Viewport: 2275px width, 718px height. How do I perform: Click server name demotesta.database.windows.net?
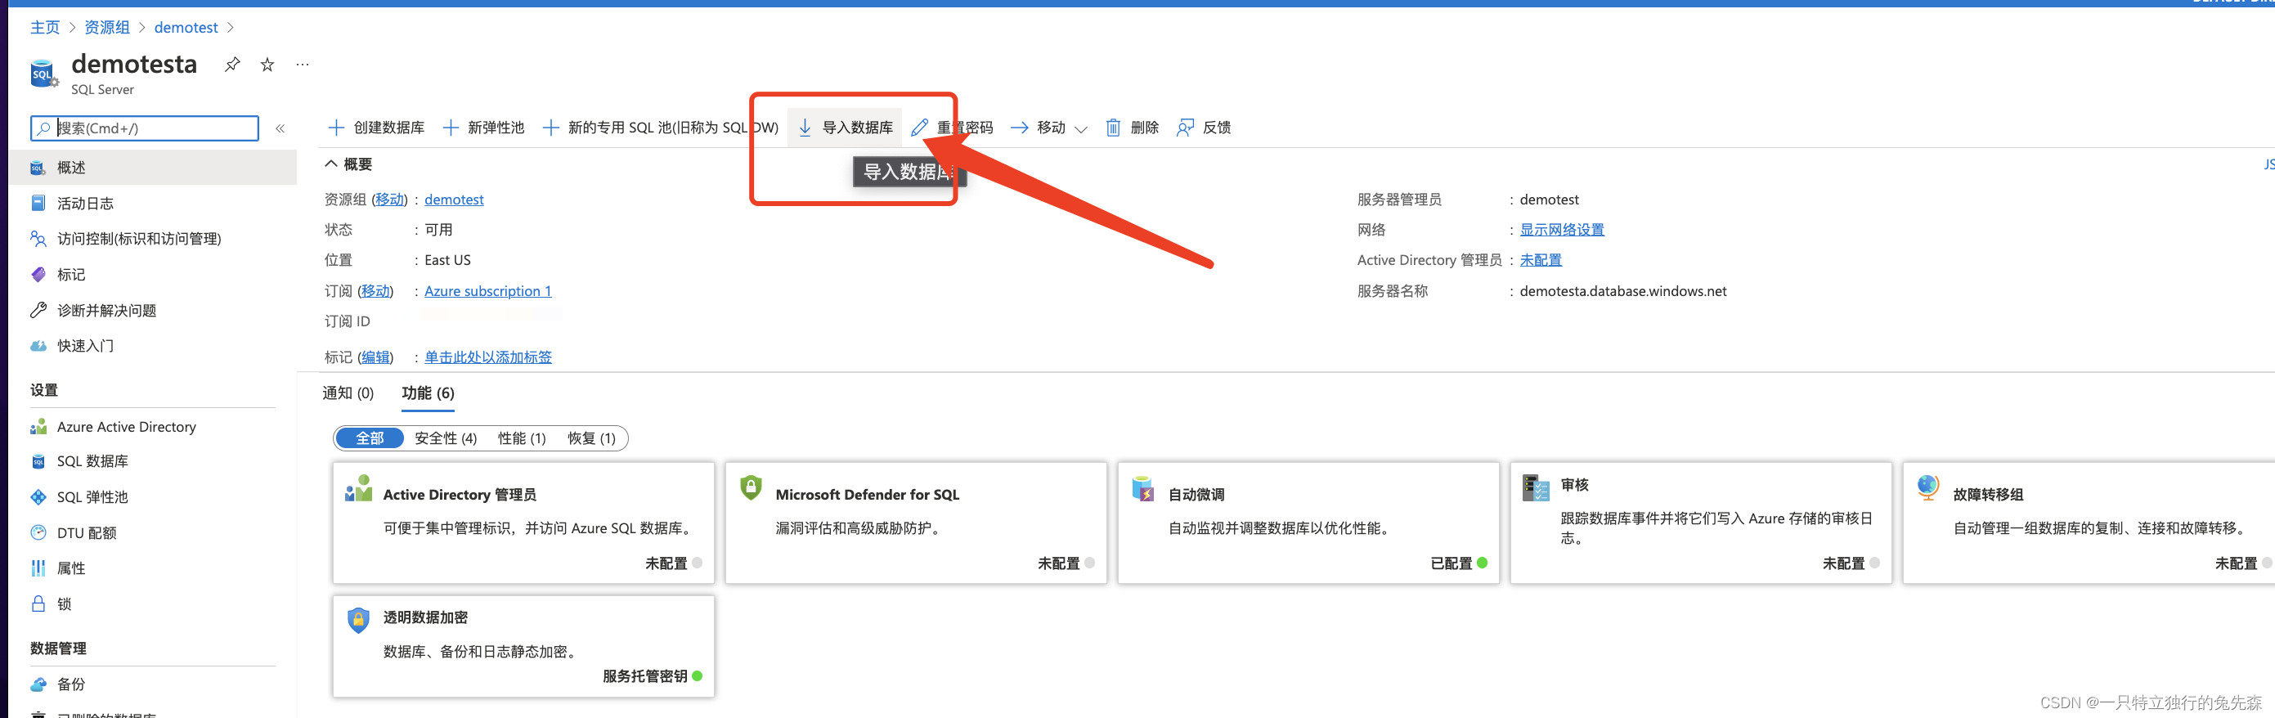coord(1622,290)
